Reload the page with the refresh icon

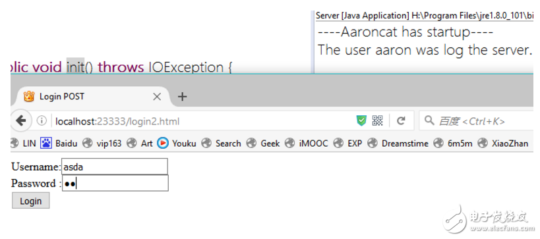400,120
